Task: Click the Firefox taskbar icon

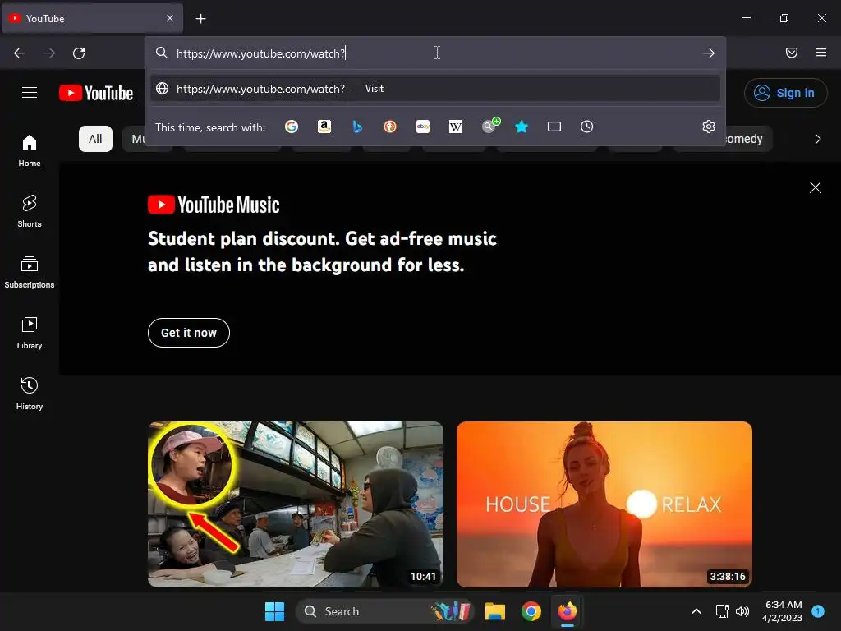Action: point(567,611)
